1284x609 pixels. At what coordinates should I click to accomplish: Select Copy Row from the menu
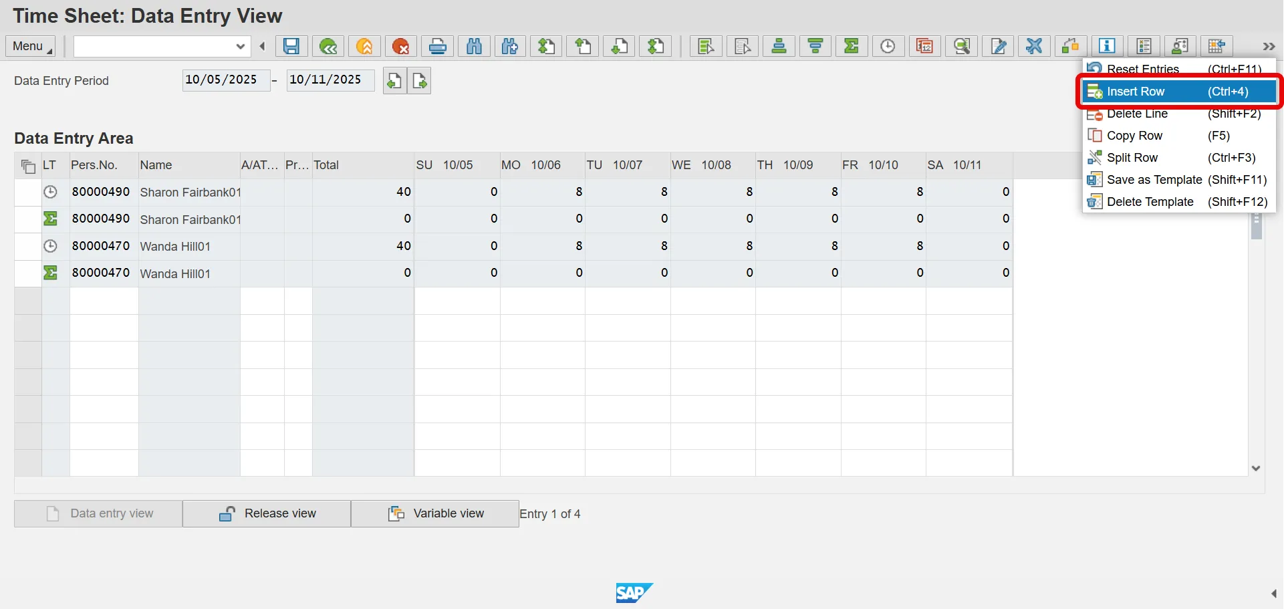pos(1179,136)
